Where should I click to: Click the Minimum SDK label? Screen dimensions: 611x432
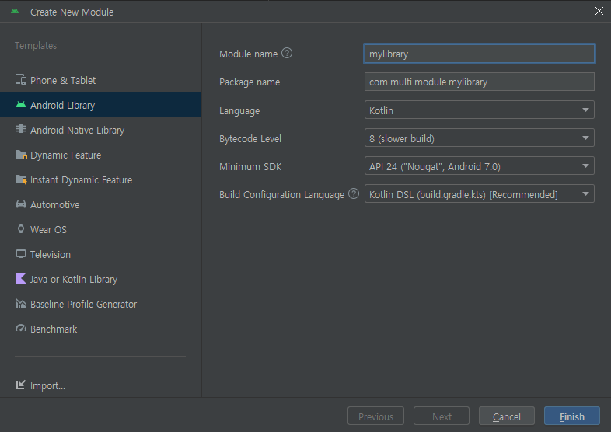click(x=250, y=167)
